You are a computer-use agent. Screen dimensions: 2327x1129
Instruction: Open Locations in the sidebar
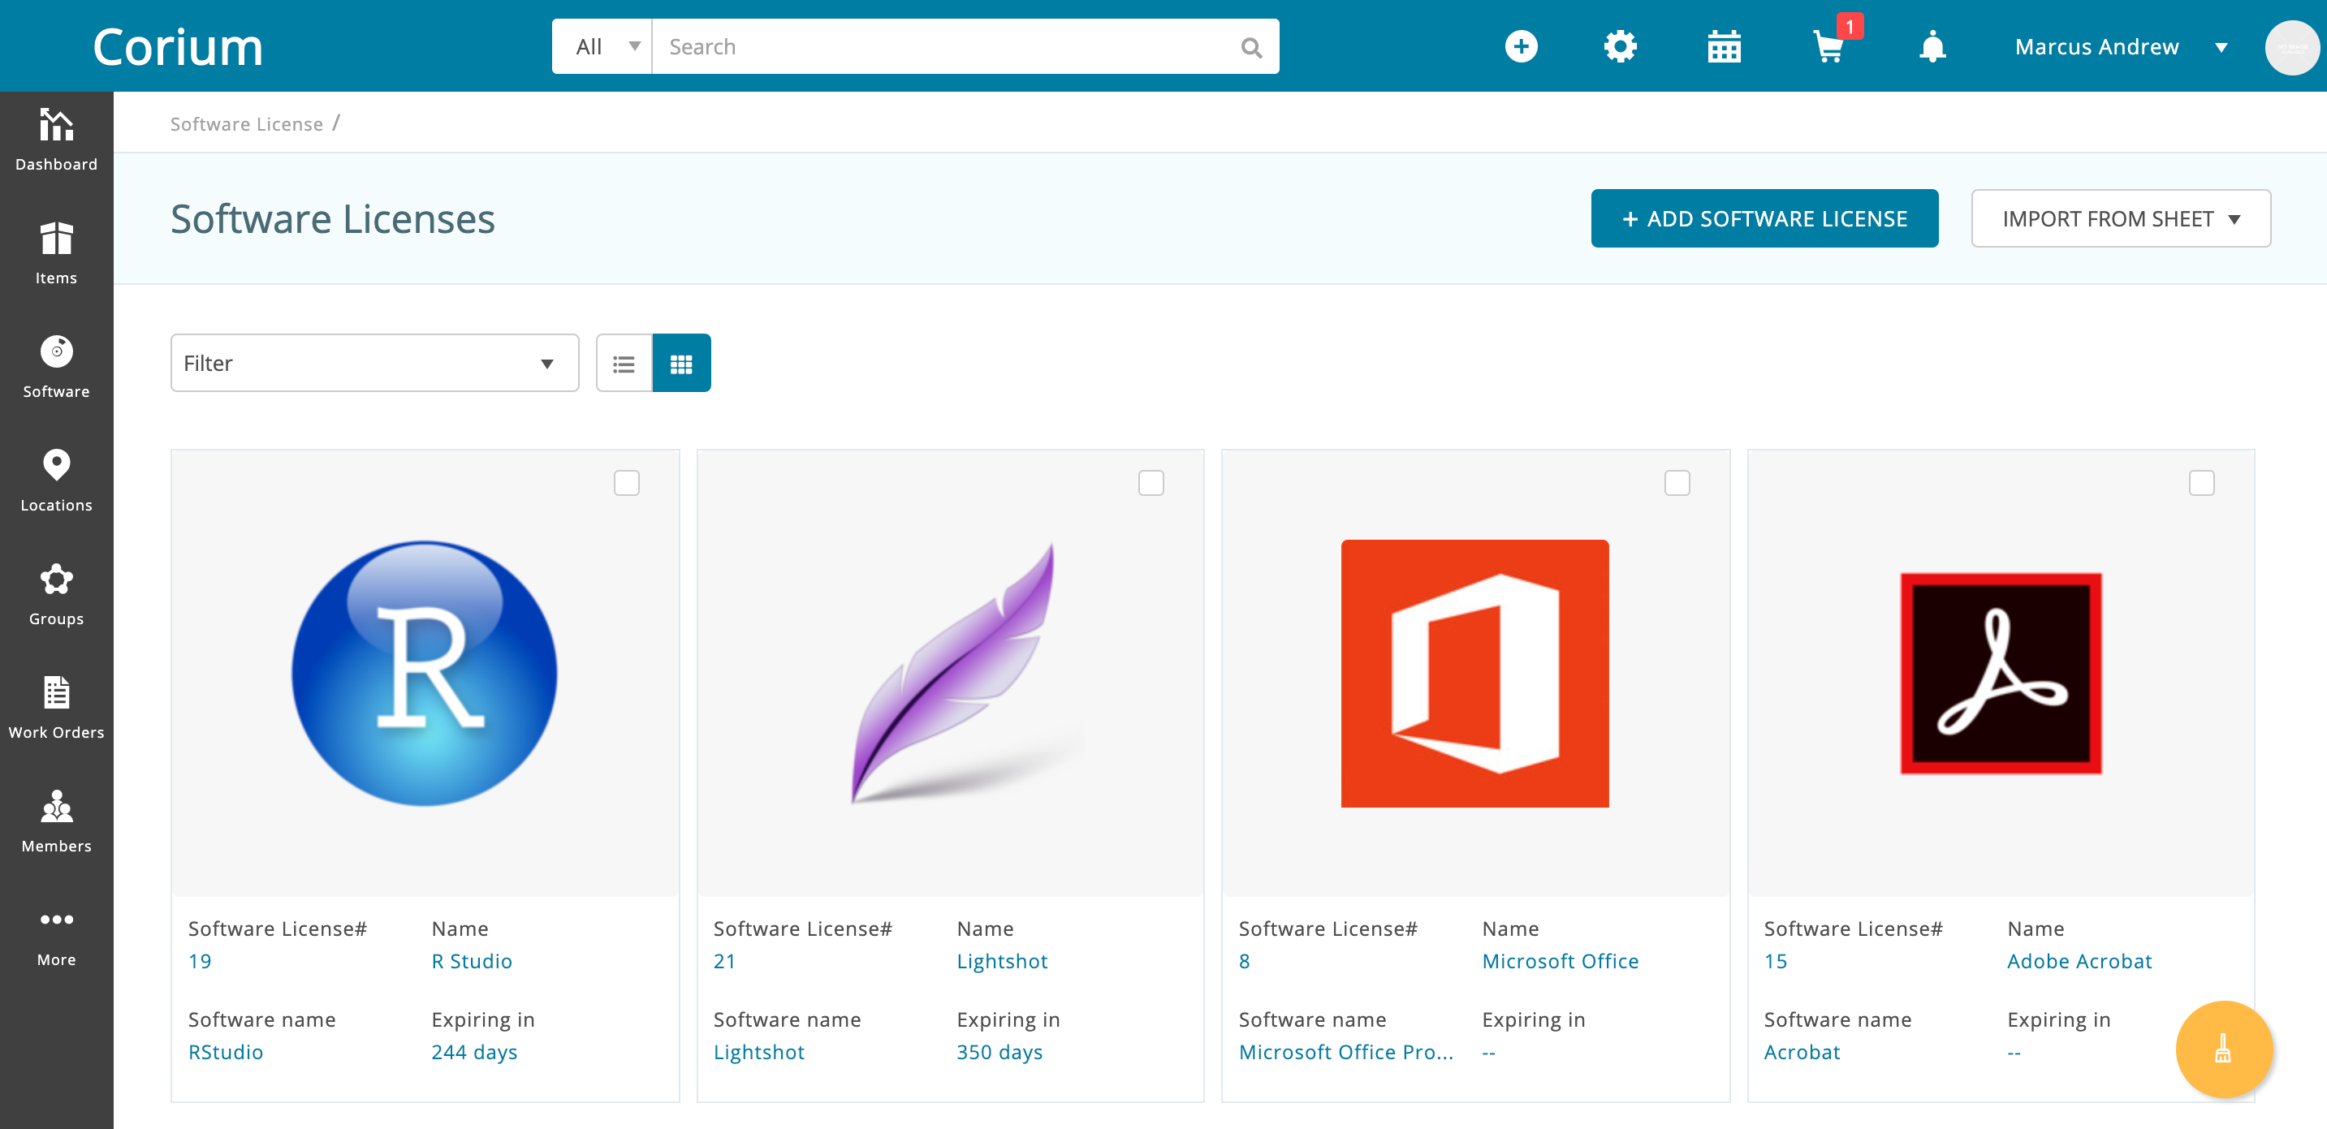click(x=56, y=480)
